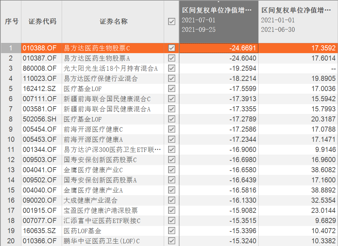Uncheck the checkbox for 010387.OF

pos(172,58)
